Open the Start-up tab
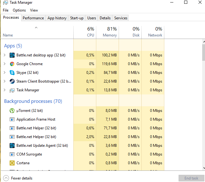Viewport: 205px width, 182px height. pos(77,18)
